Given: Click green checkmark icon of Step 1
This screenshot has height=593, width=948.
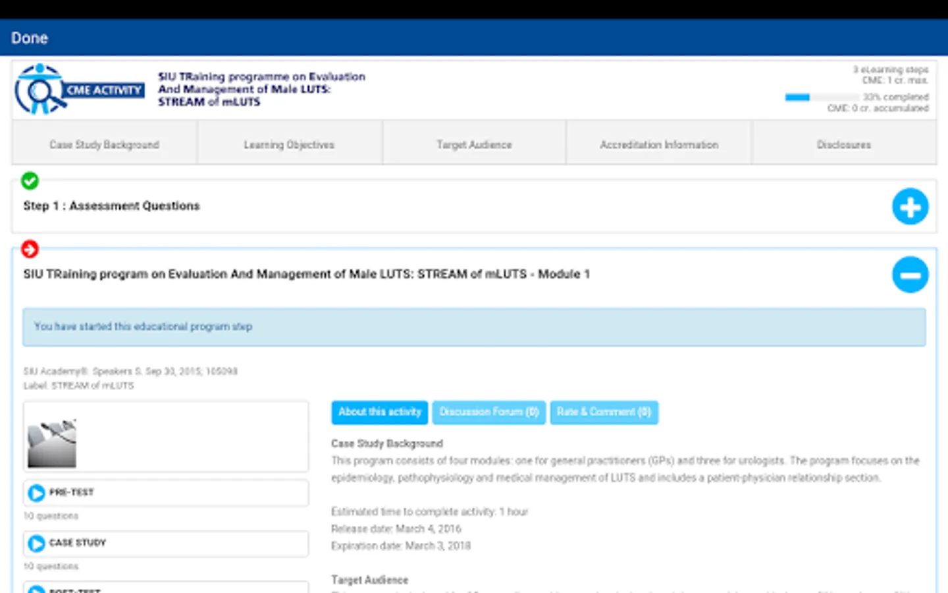Looking at the screenshot, I should tap(30, 181).
